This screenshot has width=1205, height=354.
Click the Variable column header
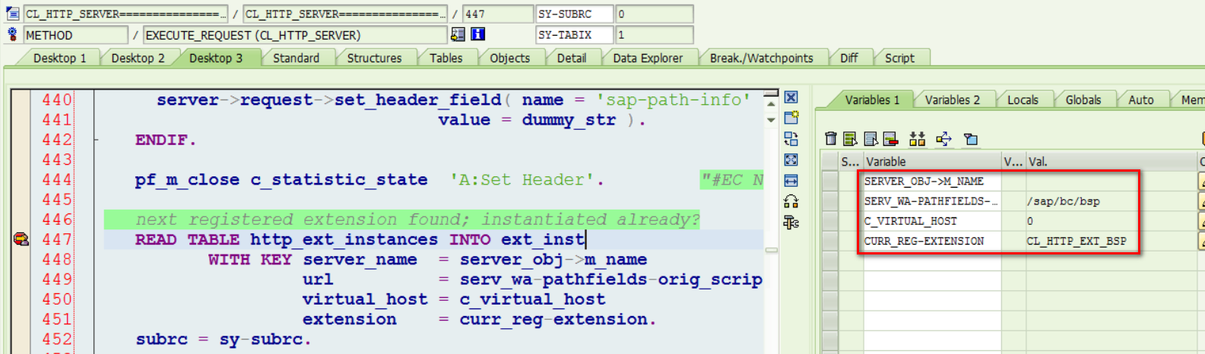931,161
